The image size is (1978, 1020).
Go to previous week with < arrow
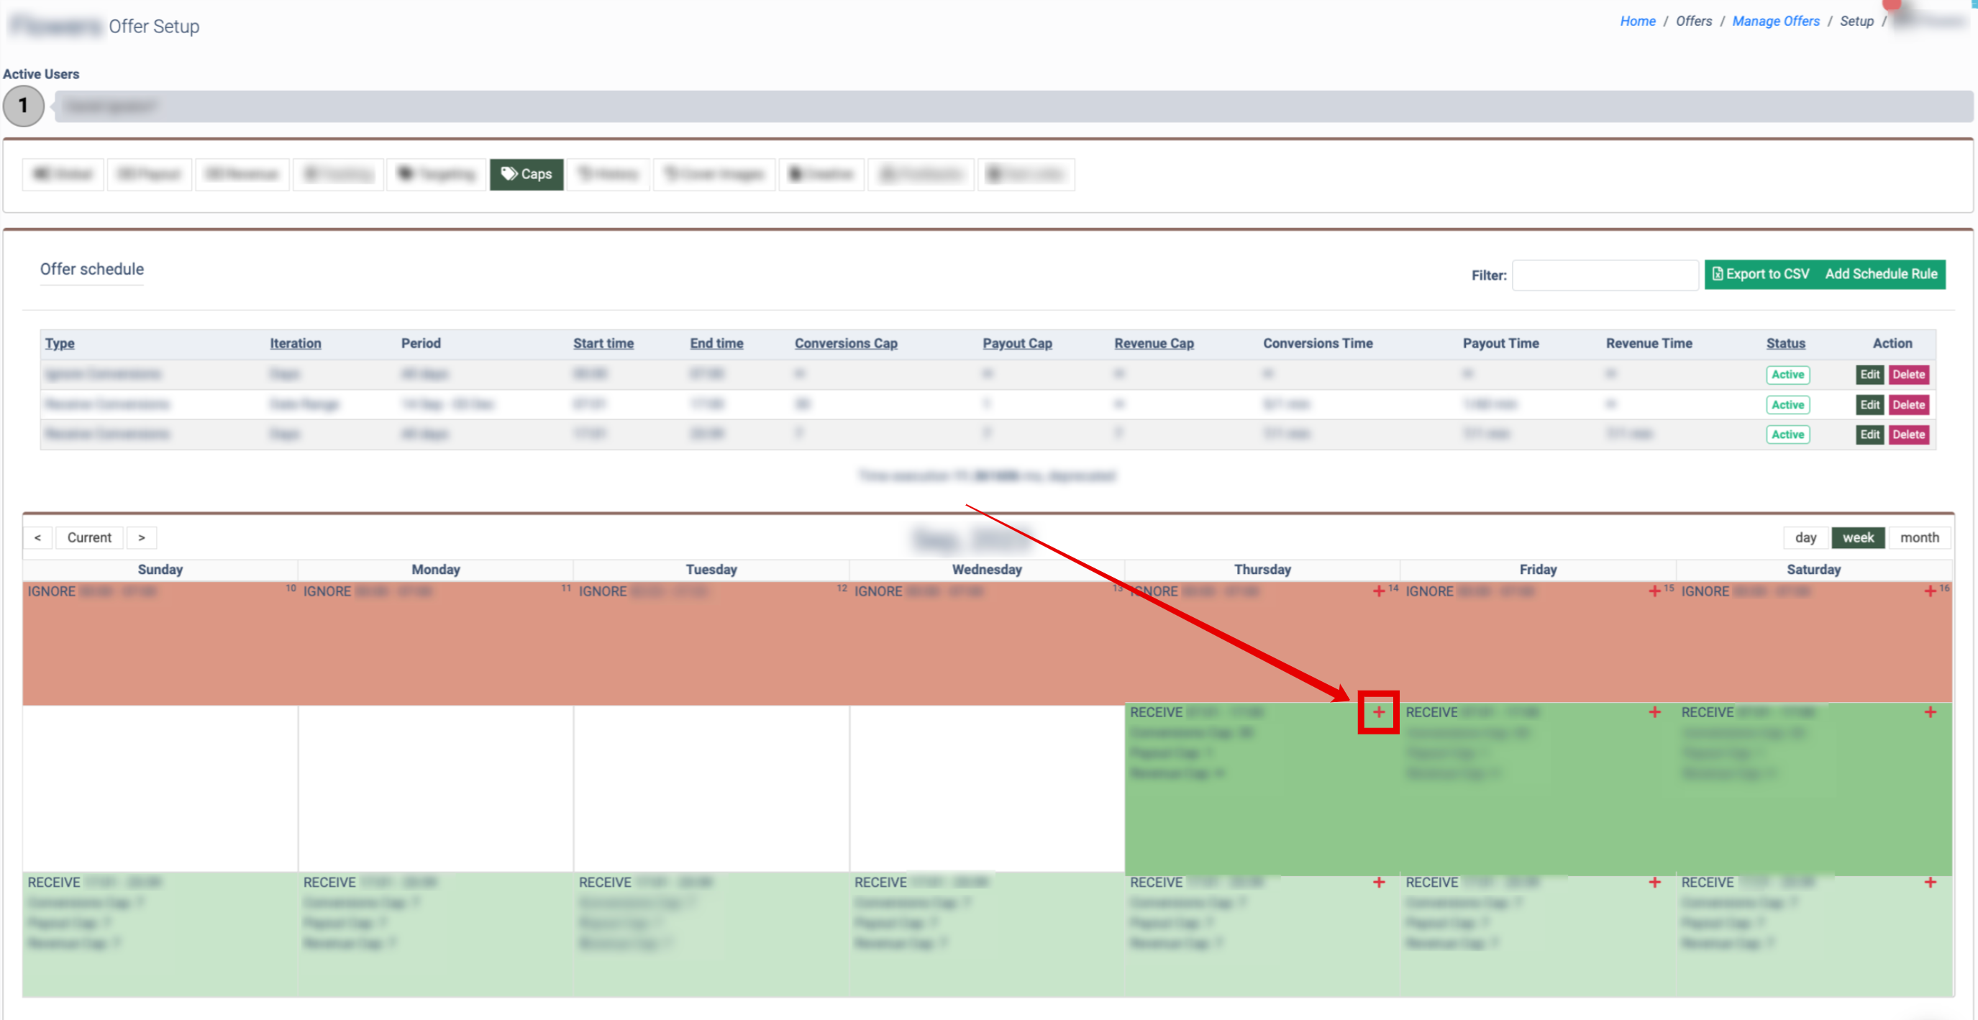point(37,537)
